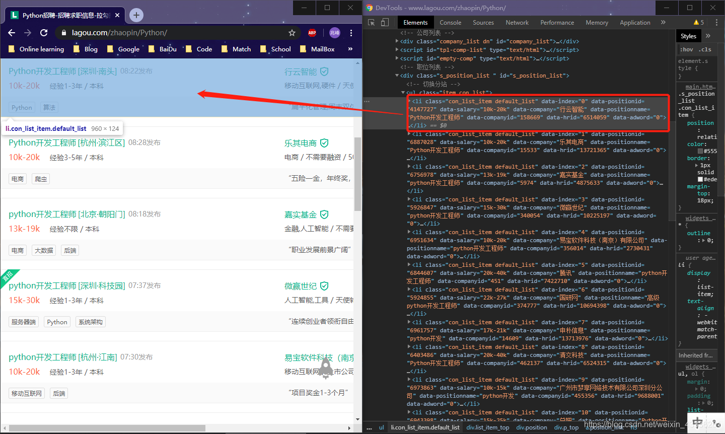Click the 系统架构 tag
The width and height of the screenshot is (725, 434).
[91, 322]
